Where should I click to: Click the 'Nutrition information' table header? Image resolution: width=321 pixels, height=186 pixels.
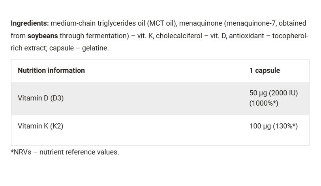[x=51, y=71]
